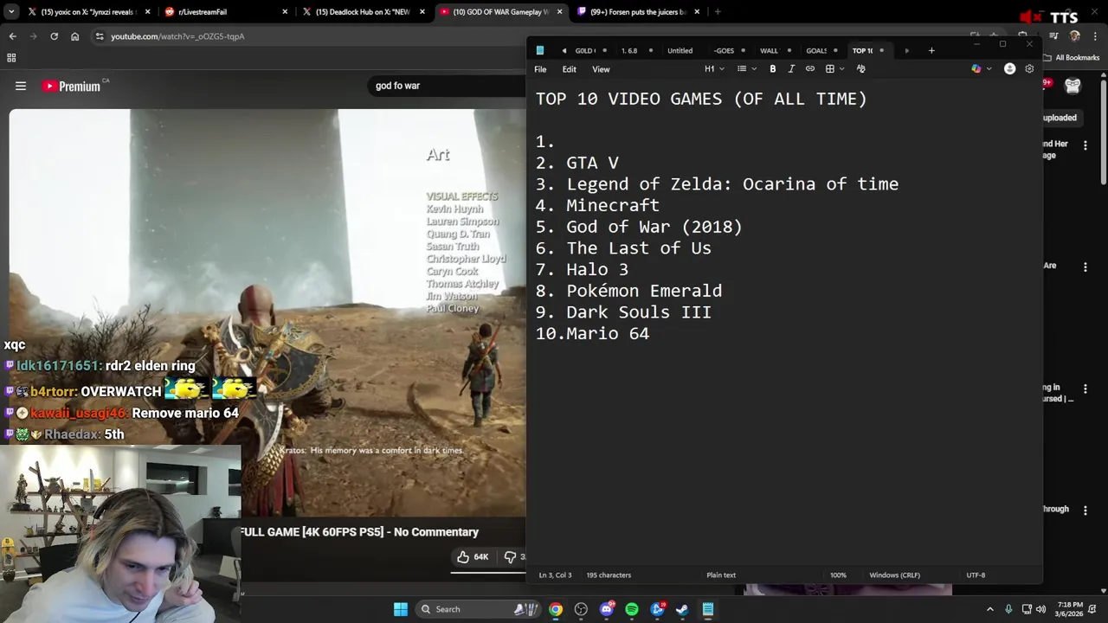Open site information icon in address bar
1108x623 pixels.
100,36
